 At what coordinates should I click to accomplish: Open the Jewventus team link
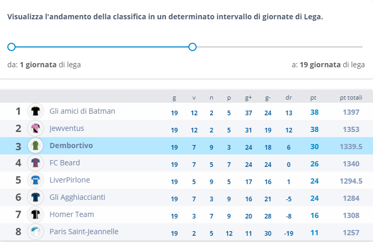(x=67, y=128)
